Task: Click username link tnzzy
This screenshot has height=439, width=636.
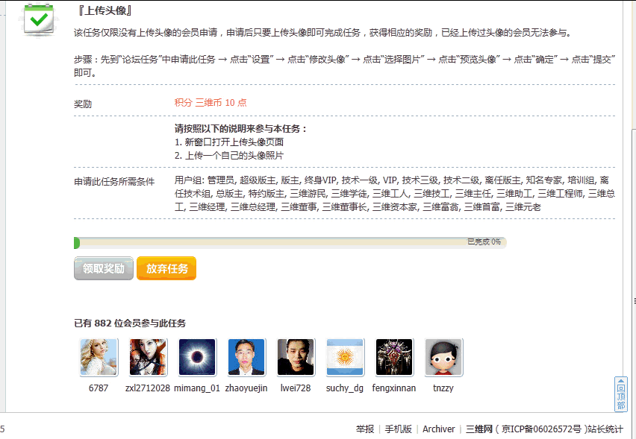Action: click(443, 388)
